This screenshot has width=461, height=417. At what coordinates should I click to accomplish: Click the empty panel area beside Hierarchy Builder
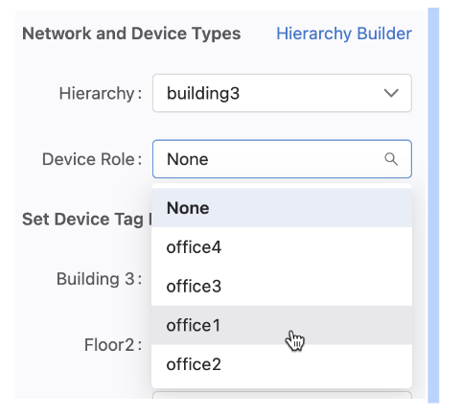tap(259, 34)
